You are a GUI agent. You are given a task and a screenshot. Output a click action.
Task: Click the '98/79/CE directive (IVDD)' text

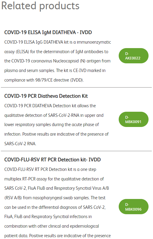click(x=60, y=80)
